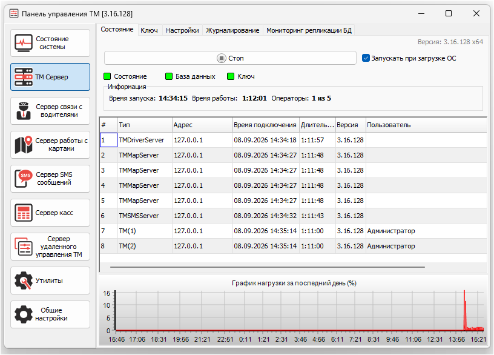Open the system status heartbeat monitor icon
The image size is (494, 355).
pos(24,43)
